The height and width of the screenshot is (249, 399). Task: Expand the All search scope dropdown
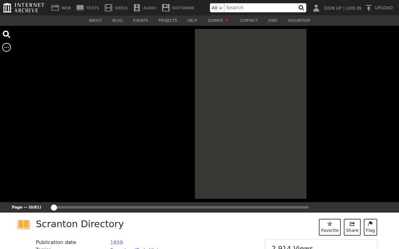click(217, 8)
